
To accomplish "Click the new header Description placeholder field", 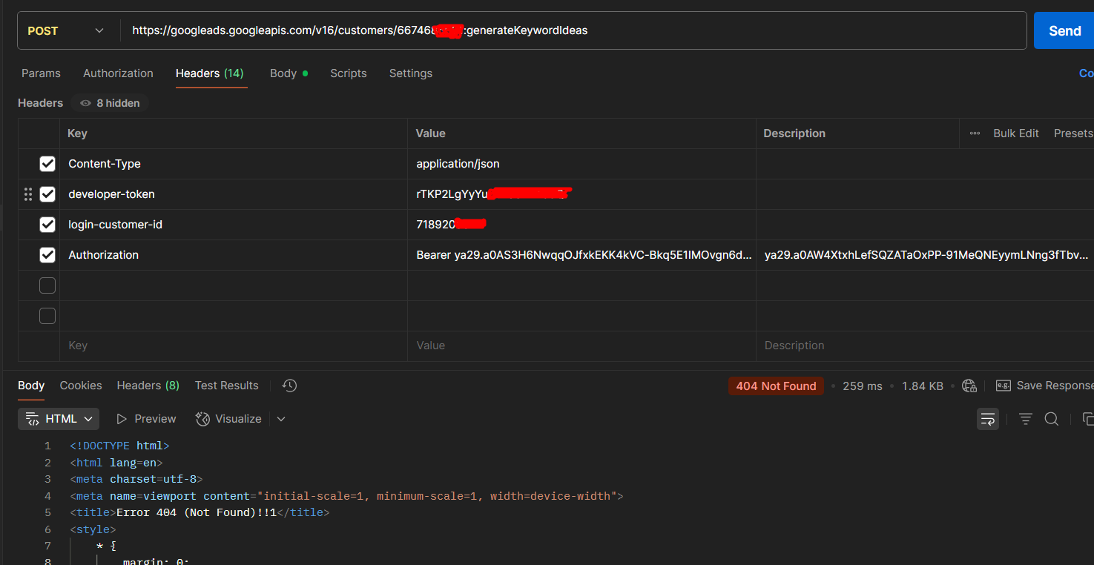I will (925, 346).
